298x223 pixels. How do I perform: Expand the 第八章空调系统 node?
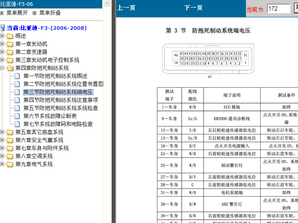[x=2, y=156]
